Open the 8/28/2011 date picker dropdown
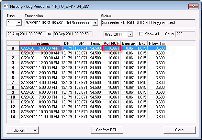202x140 pixels. 130,34
